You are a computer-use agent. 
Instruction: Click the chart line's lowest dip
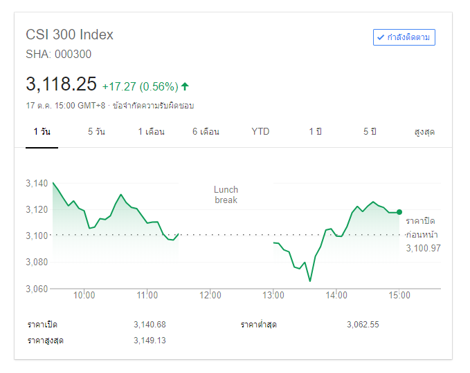coord(310,280)
